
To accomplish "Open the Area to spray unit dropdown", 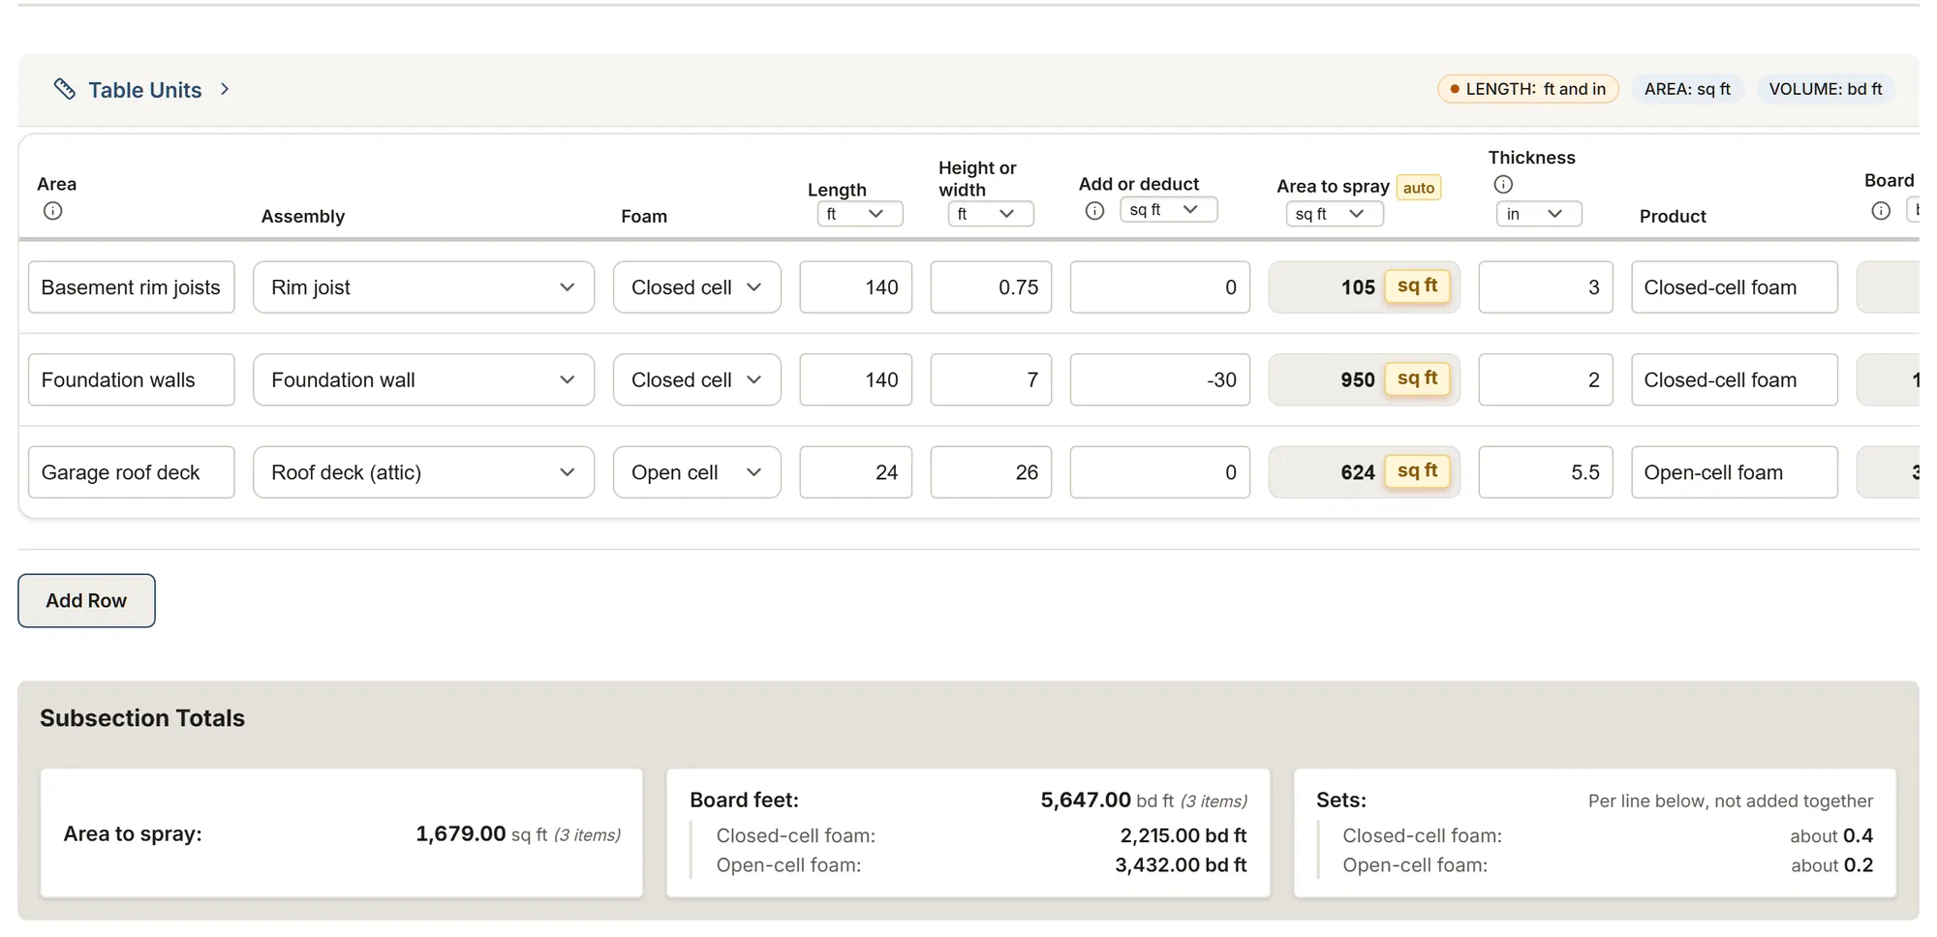I will pos(1335,214).
